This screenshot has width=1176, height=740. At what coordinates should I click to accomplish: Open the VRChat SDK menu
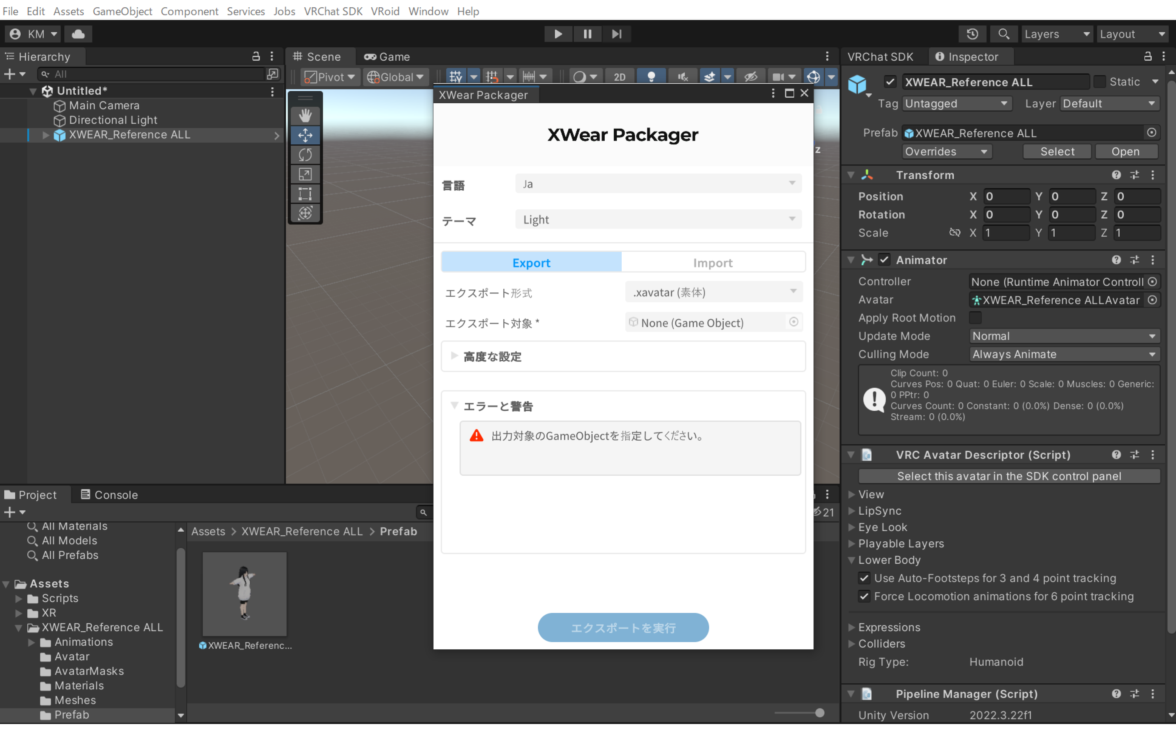[x=333, y=11]
